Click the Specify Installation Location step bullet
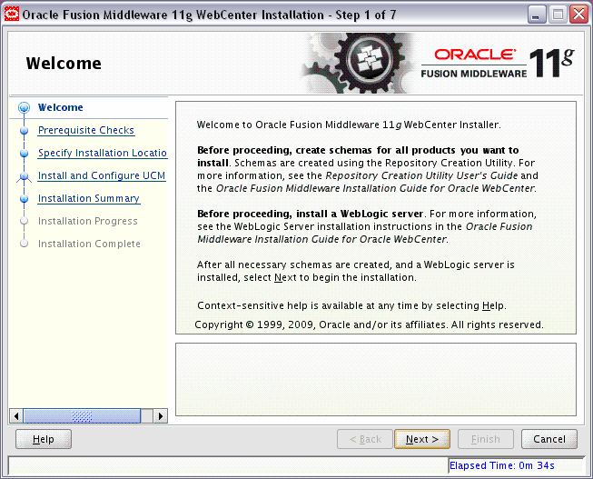The width and height of the screenshot is (593, 479). pyautogui.click(x=24, y=154)
